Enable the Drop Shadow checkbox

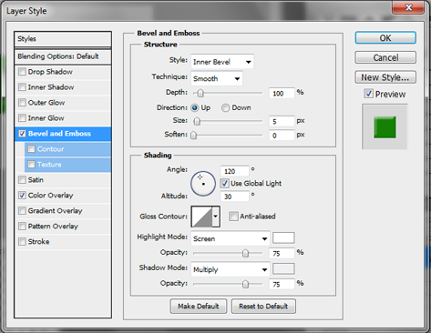(x=22, y=72)
